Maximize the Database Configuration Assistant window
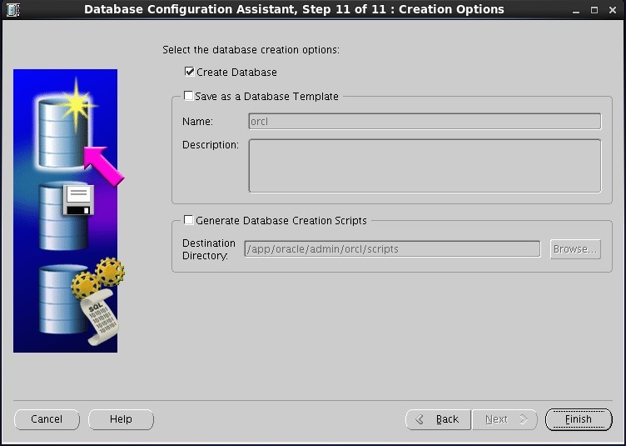 coord(594,10)
